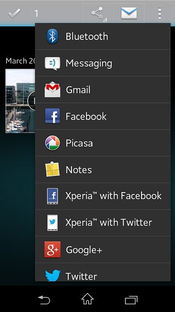Tap the Bluetooth icon in share list
Viewport: 175px width, 312px height.
coord(52,36)
